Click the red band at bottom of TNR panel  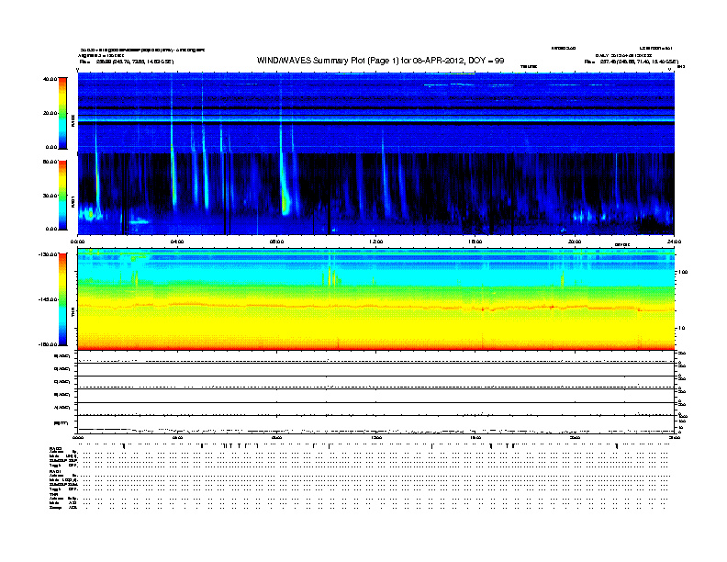pyautogui.click(x=376, y=347)
